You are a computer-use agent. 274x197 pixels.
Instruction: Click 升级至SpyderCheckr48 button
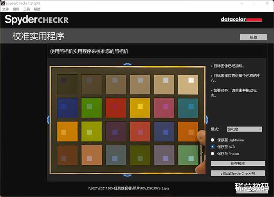(238, 173)
